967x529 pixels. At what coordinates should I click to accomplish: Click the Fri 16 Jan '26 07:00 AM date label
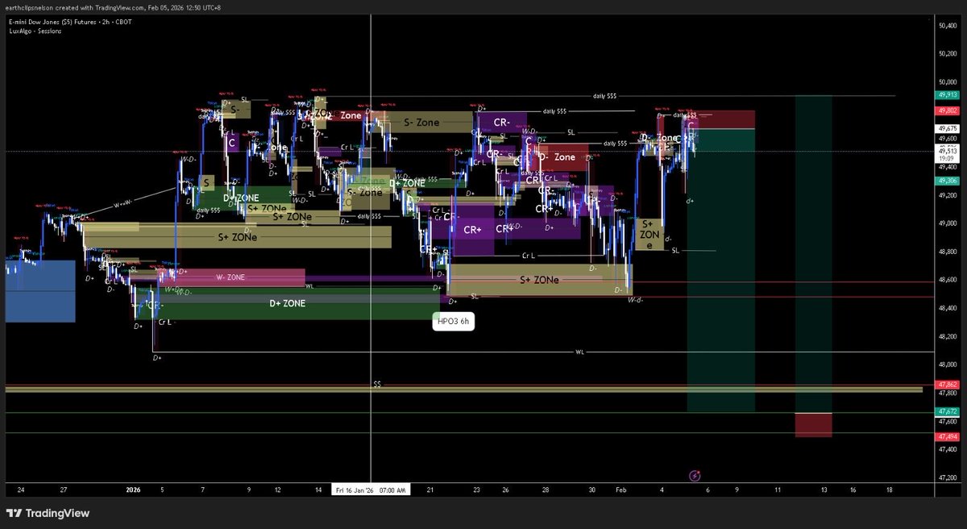click(370, 489)
